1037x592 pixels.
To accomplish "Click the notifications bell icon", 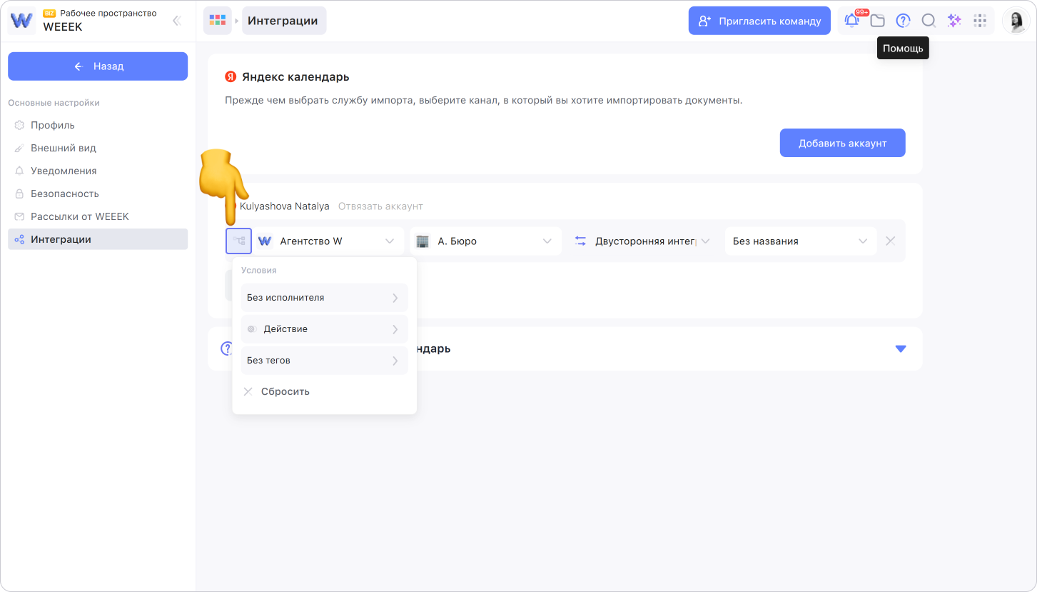I will coord(851,21).
